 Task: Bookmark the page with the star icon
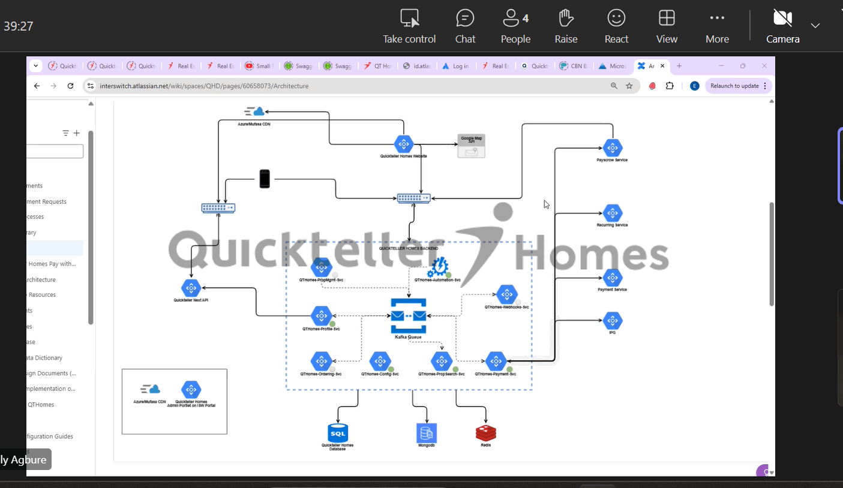[629, 86]
